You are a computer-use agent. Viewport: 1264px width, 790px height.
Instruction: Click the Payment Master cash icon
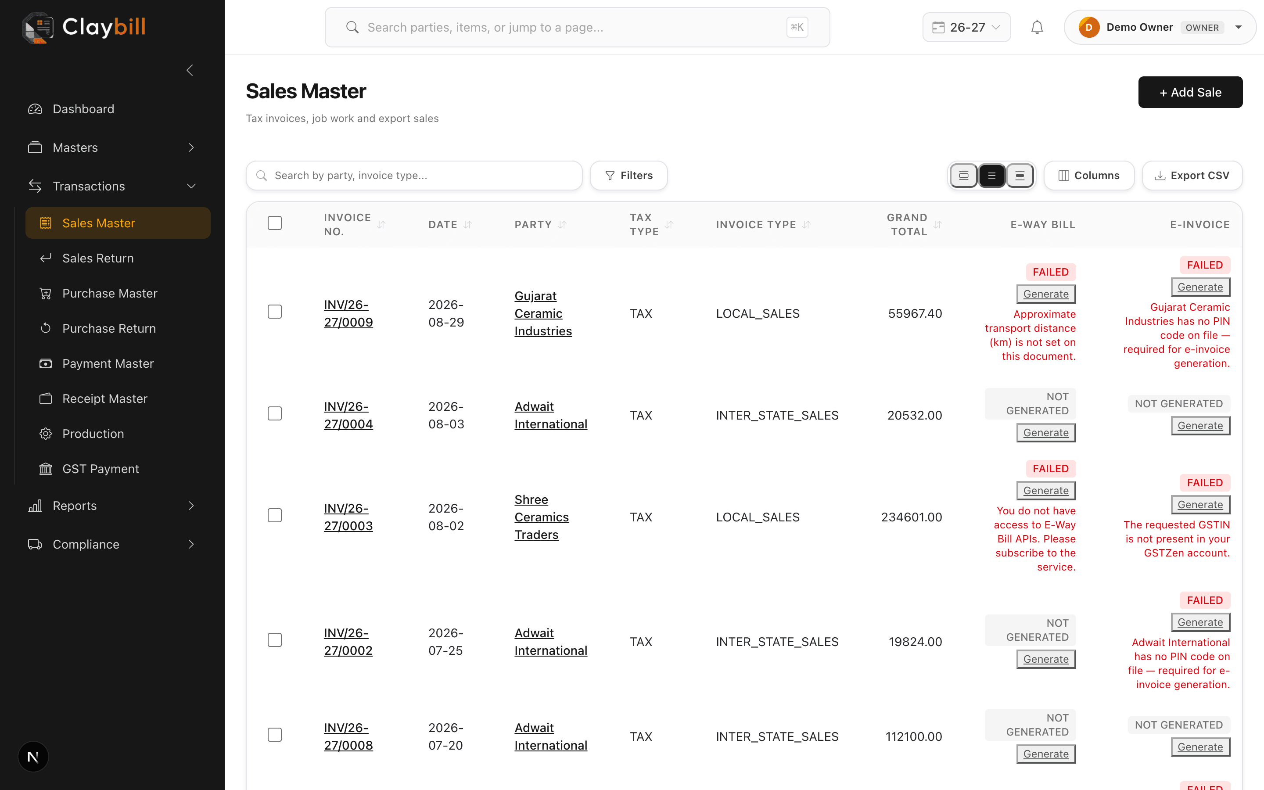coord(46,364)
